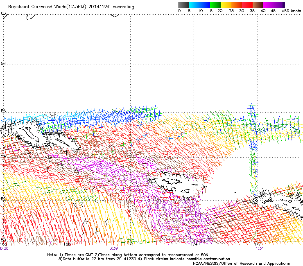
Task: Click the red 30-35 knots legend swatch
Action: [247, 5]
